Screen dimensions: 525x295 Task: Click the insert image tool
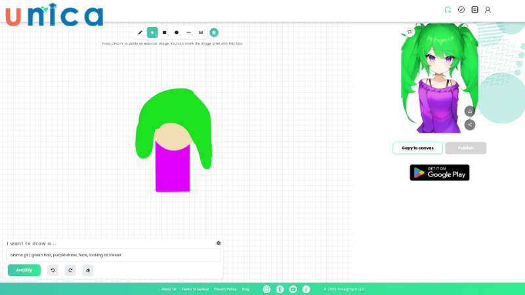tap(201, 32)
